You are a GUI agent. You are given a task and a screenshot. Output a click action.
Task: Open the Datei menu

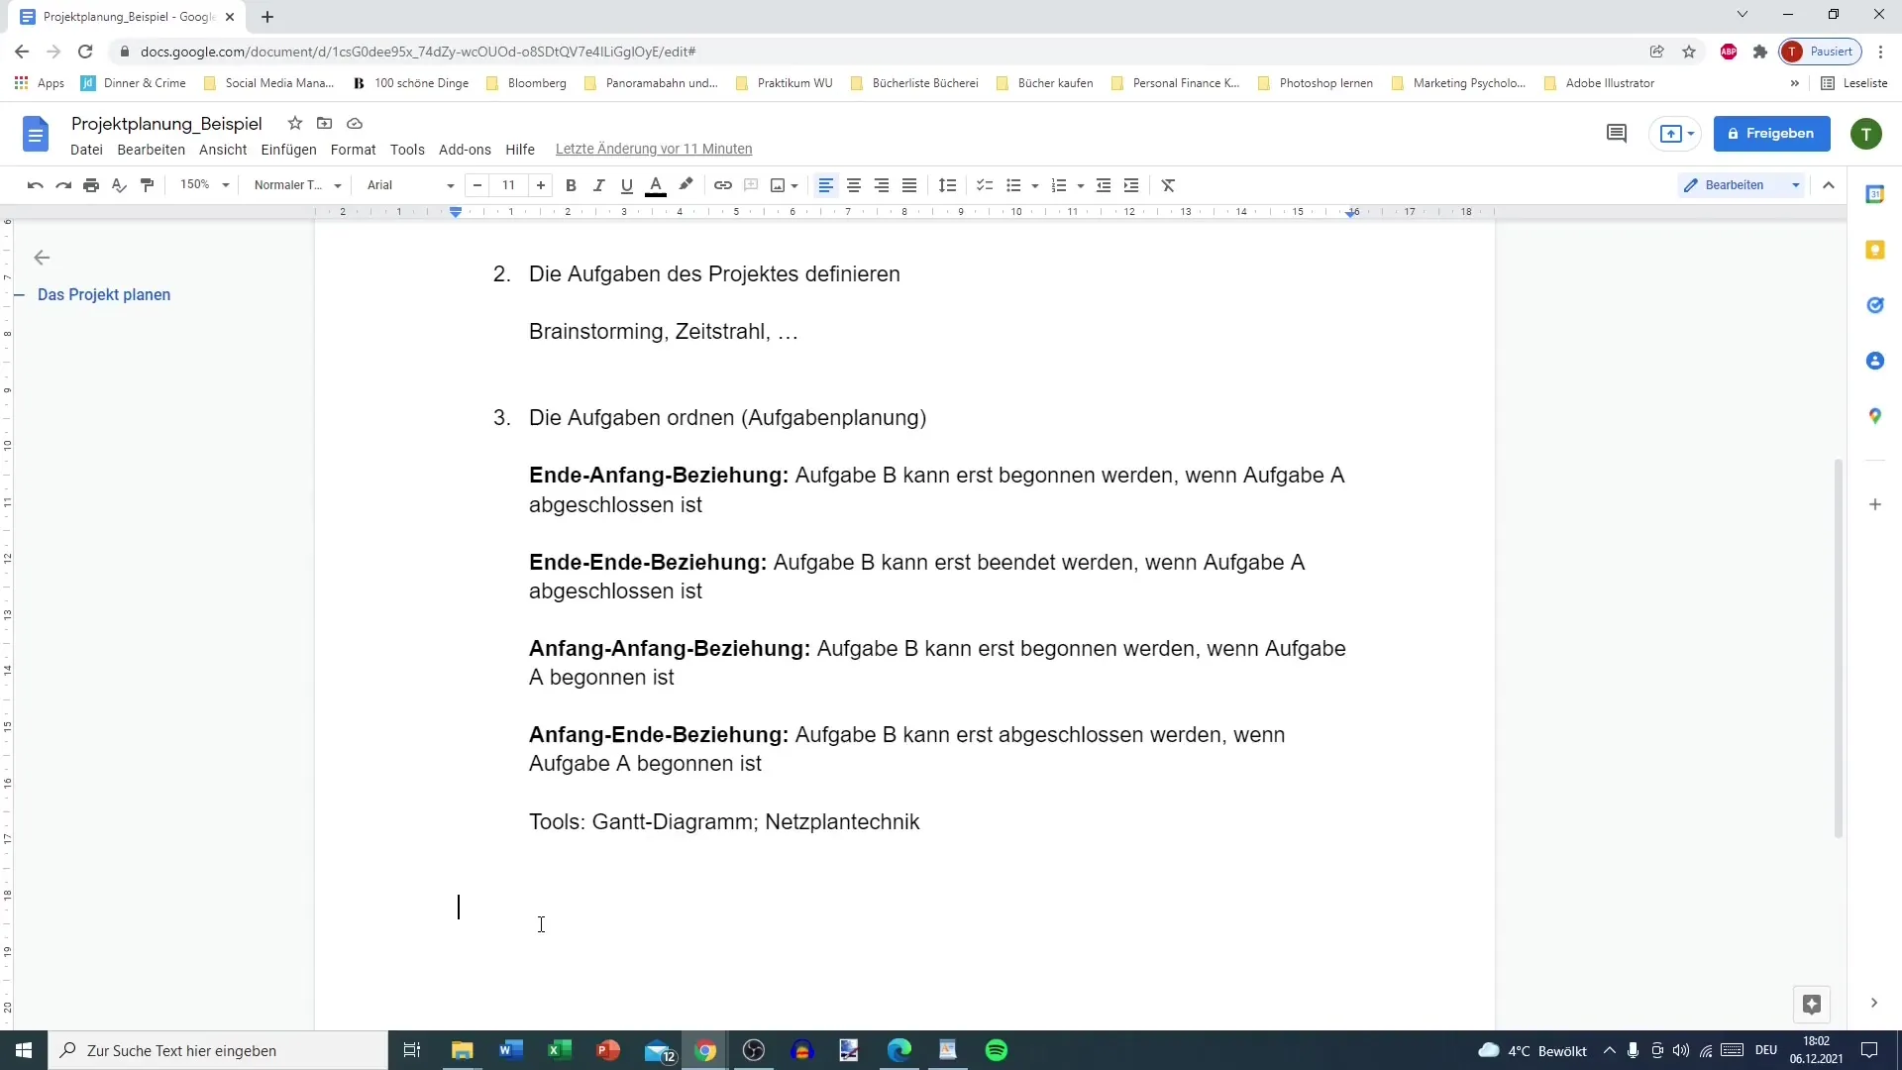86,148
